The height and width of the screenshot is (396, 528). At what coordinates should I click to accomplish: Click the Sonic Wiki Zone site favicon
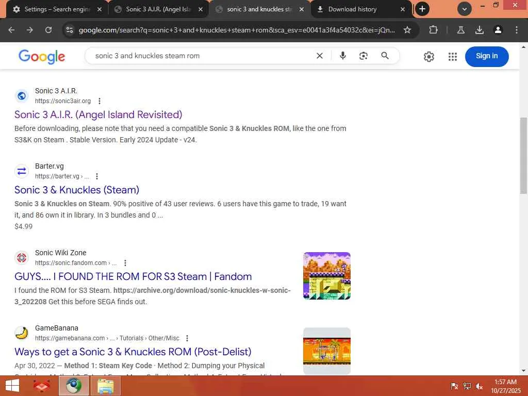pyautogui.click(x=22, y=258)
